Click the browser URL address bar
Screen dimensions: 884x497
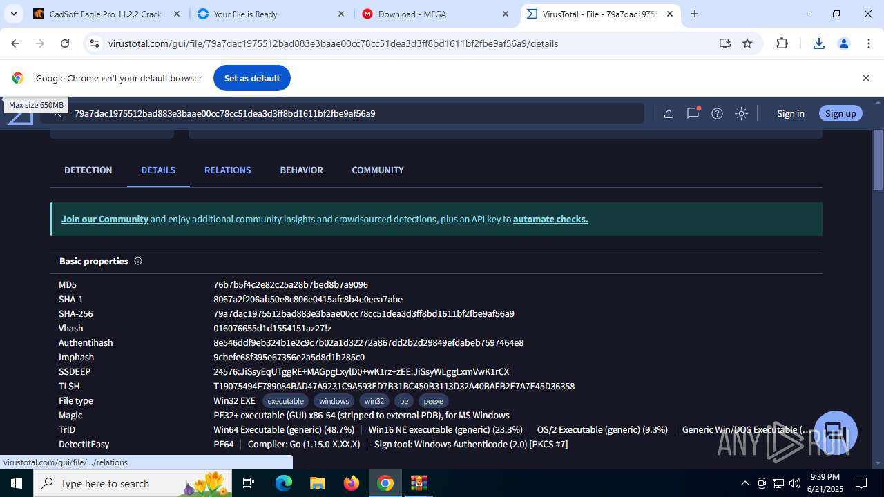(407, 43)
